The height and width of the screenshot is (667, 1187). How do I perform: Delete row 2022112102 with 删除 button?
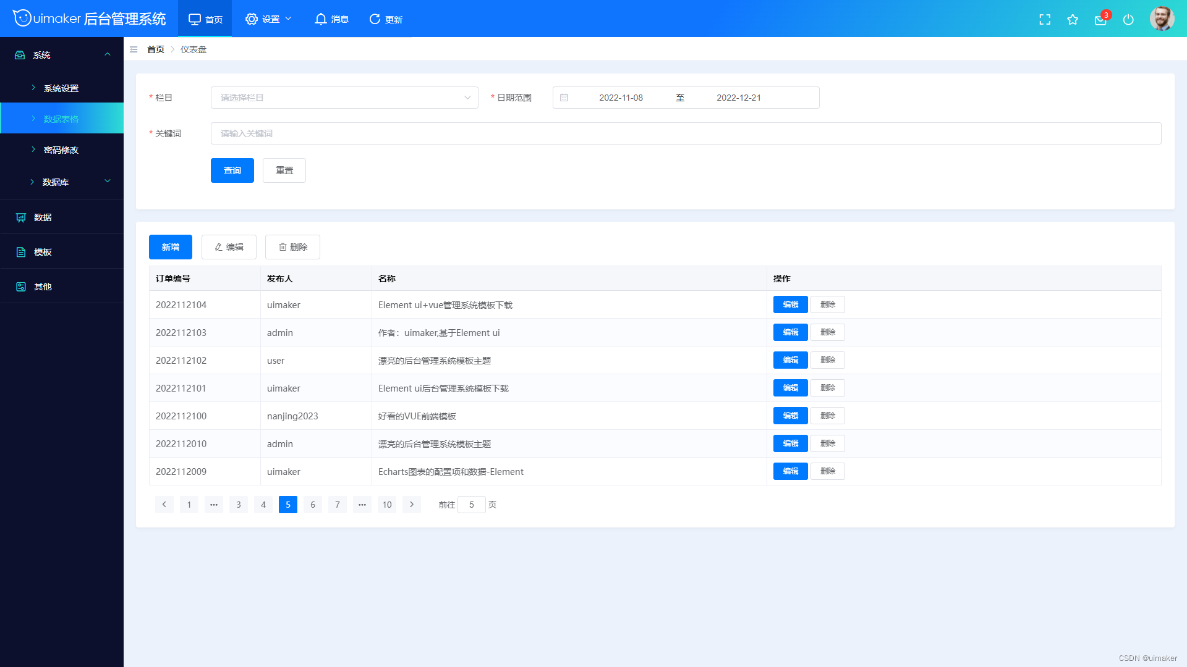point(828,360)
